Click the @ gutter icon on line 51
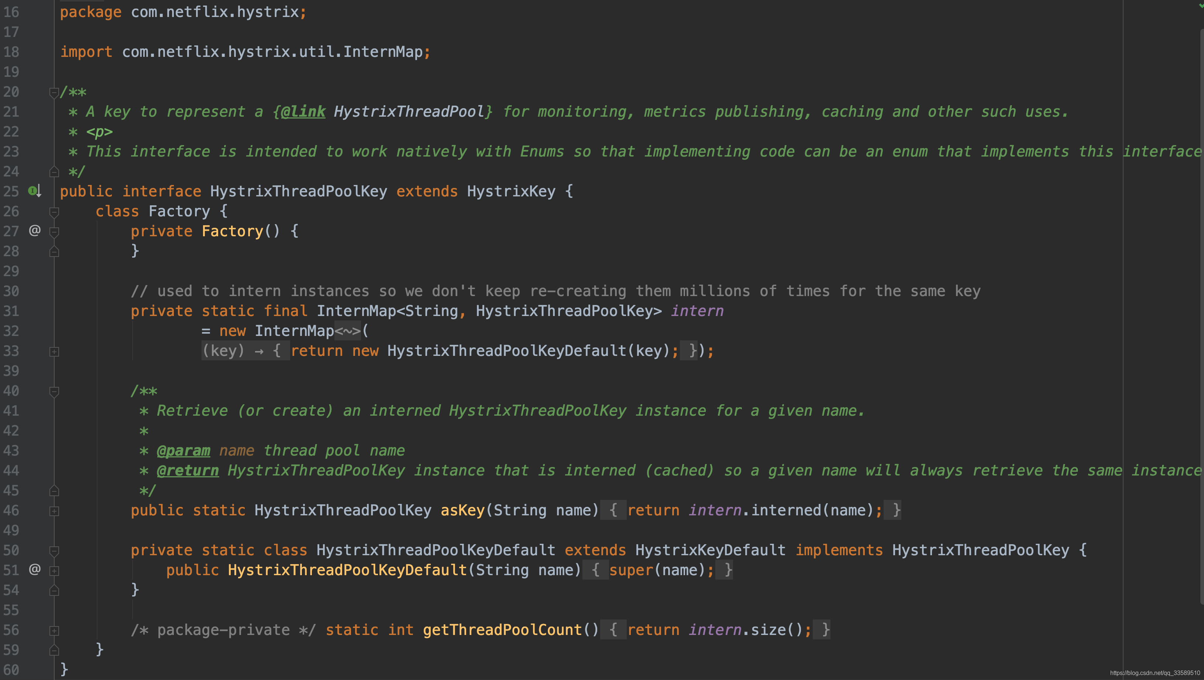 click(35, 569)
